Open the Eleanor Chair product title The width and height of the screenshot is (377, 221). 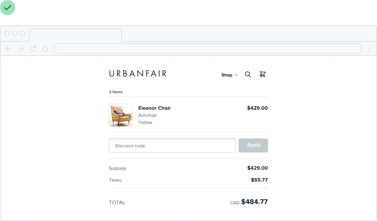point(154,108)
